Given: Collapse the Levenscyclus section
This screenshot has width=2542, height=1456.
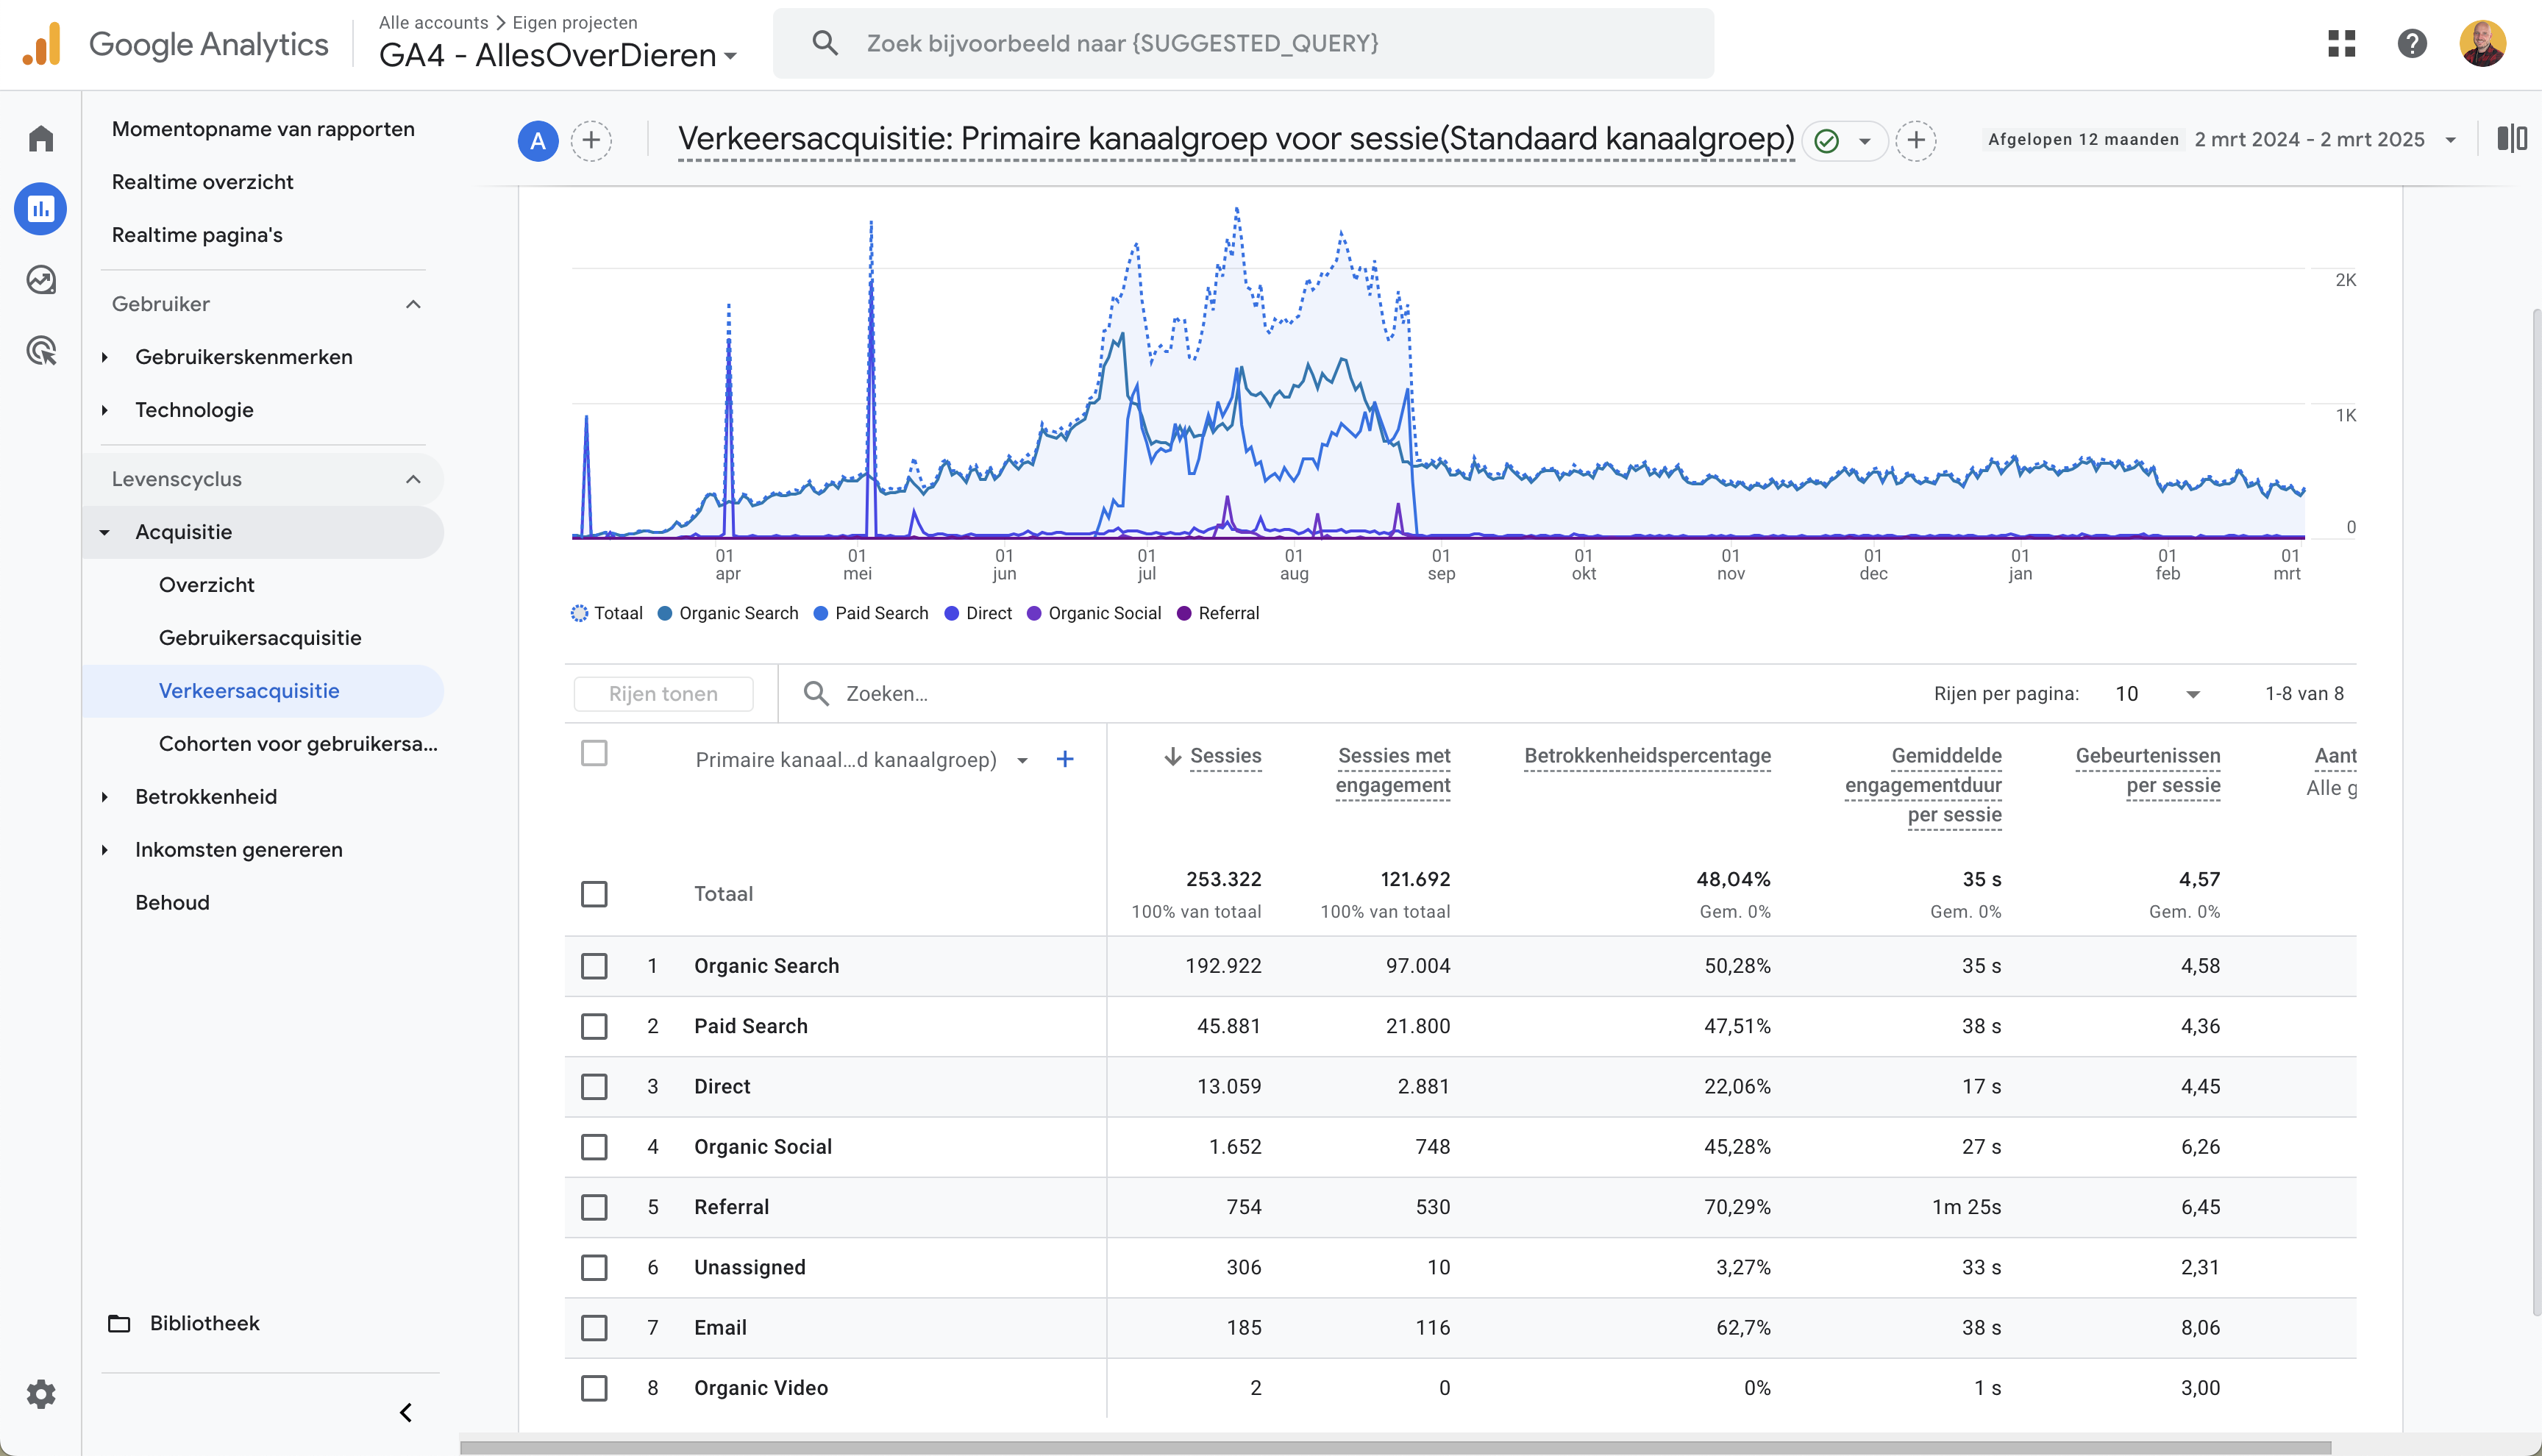Looking at the screenshot, I should click(413, 479).
